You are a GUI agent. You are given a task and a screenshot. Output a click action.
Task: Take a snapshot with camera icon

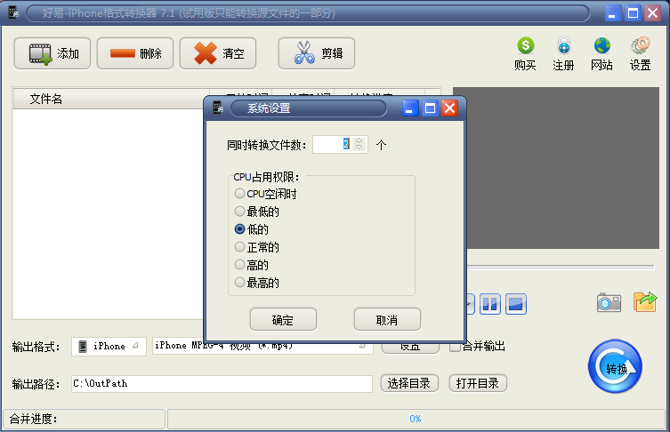609,302
